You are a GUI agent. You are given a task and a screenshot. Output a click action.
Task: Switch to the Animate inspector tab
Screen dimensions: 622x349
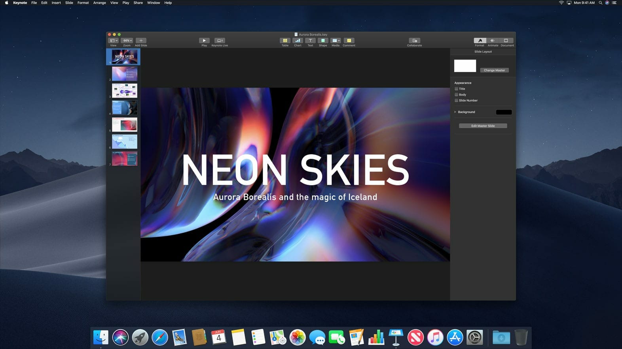493,41
